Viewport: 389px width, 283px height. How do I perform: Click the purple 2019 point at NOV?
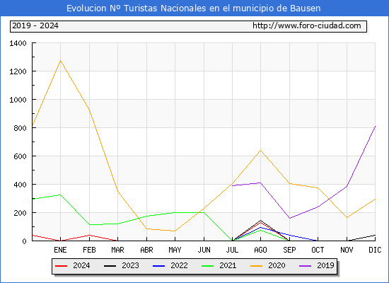pos(347,186)
